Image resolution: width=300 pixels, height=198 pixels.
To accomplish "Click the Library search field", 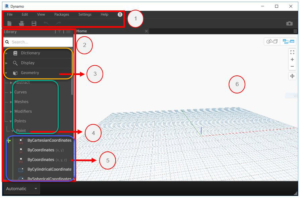I will tap(38, 42).
